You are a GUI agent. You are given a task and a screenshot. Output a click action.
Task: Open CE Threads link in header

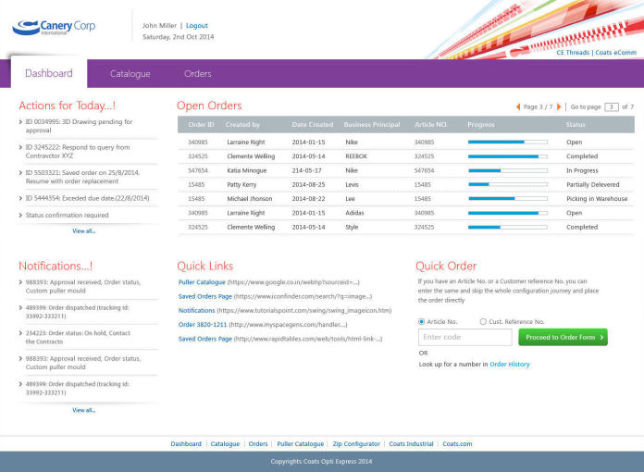573,53
